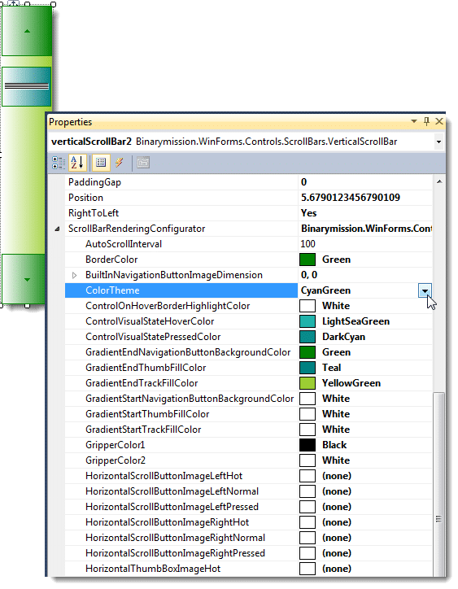Screen dimensions: 458x589
Task: Click the teal scrollbar thumb with gripper
Action: 26,86
